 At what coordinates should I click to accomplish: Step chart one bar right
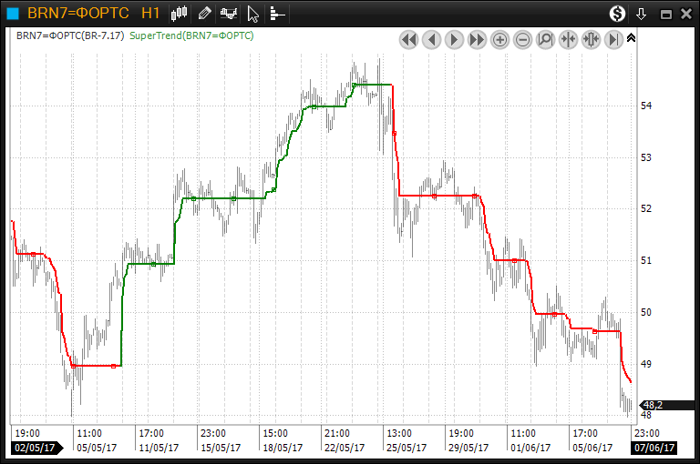tap(454, 39)
